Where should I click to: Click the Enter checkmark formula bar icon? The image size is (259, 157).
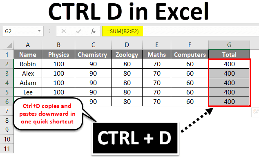click(78, 31)
